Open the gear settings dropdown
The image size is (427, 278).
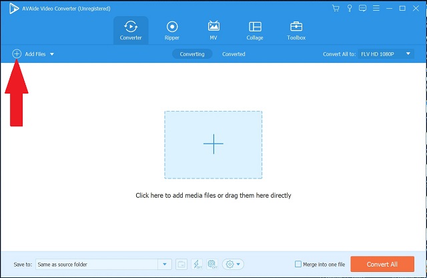pos(233,264)
